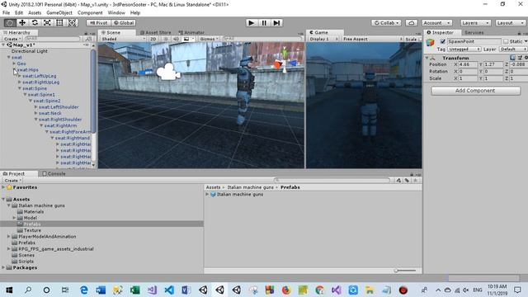
Task: Collapse swat:Spine in Hierarchy
Action: point(20,88)
